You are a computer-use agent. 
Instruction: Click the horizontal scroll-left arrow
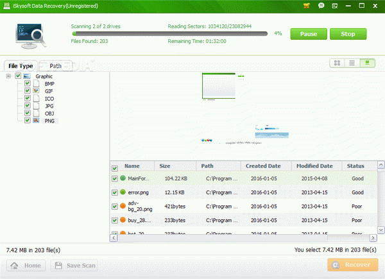click(x=114, y=238)
